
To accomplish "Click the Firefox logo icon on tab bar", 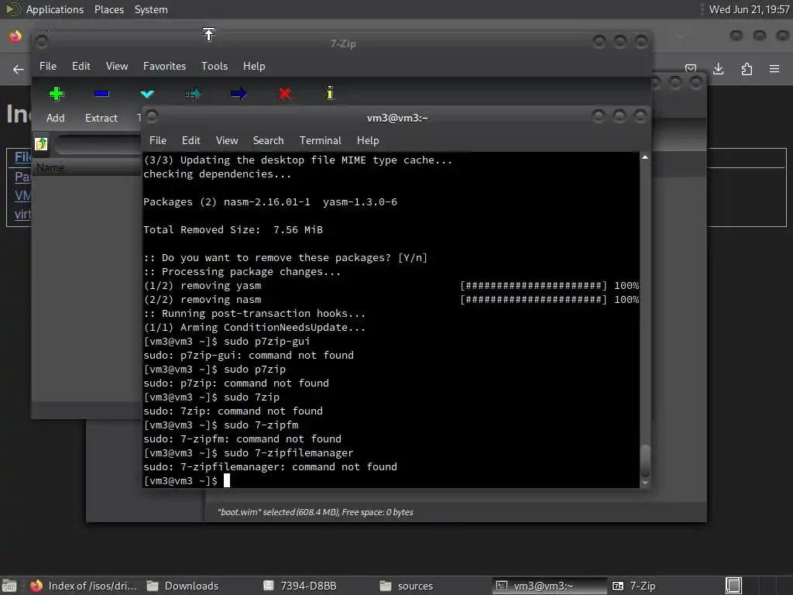I will point(15,36).
